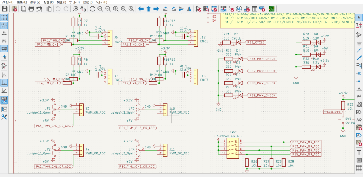
Task: Open schematic setup with the gear icon
Action: click(x=14, y=8)
